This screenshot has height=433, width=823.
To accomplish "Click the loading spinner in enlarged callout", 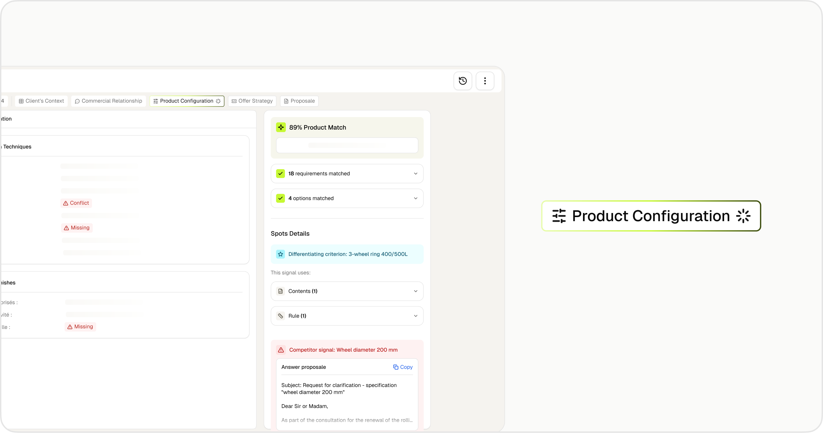I will (743, 216).
